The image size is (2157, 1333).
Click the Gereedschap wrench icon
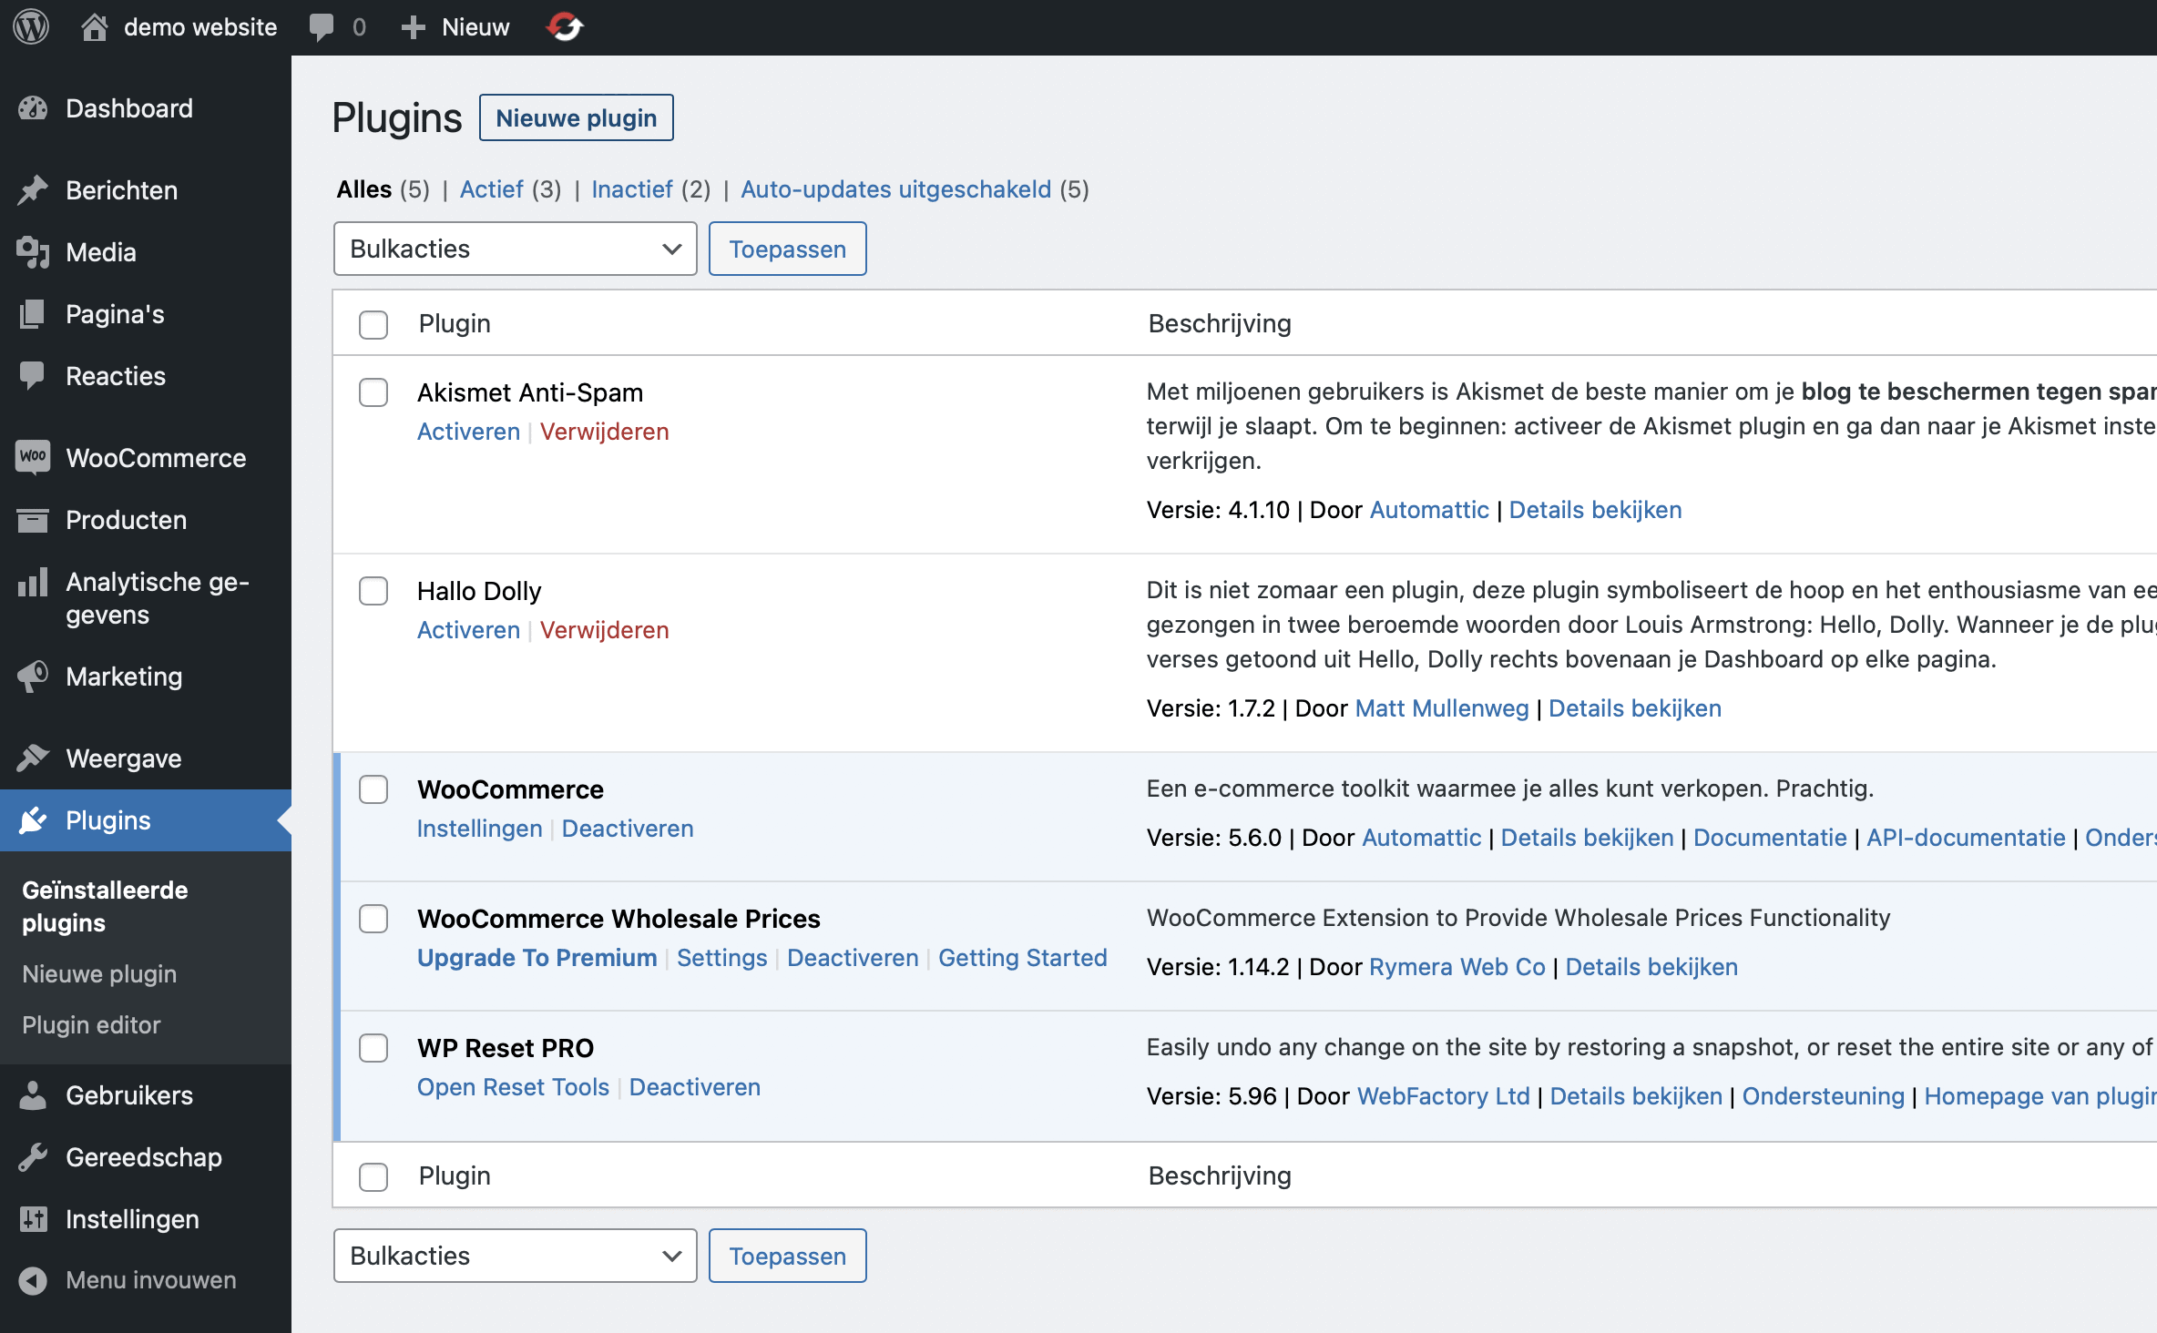pyautogui.click(x=33, y=1156)
